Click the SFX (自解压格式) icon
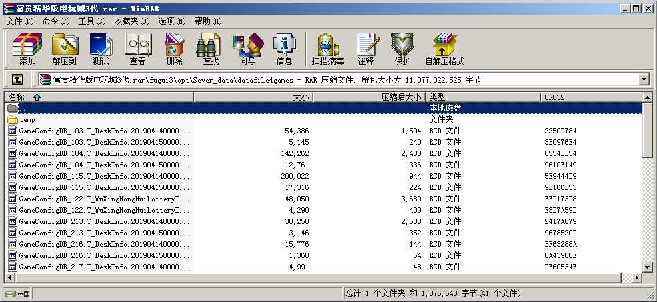This screenshot has width=657, height=302. [445, 49]
